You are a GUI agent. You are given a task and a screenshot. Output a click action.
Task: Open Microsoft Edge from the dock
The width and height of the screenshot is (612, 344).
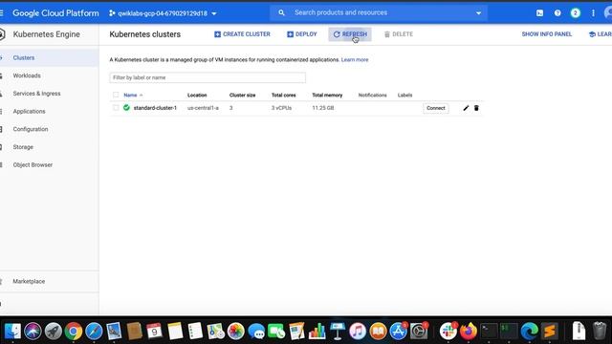tap(529, 332)
